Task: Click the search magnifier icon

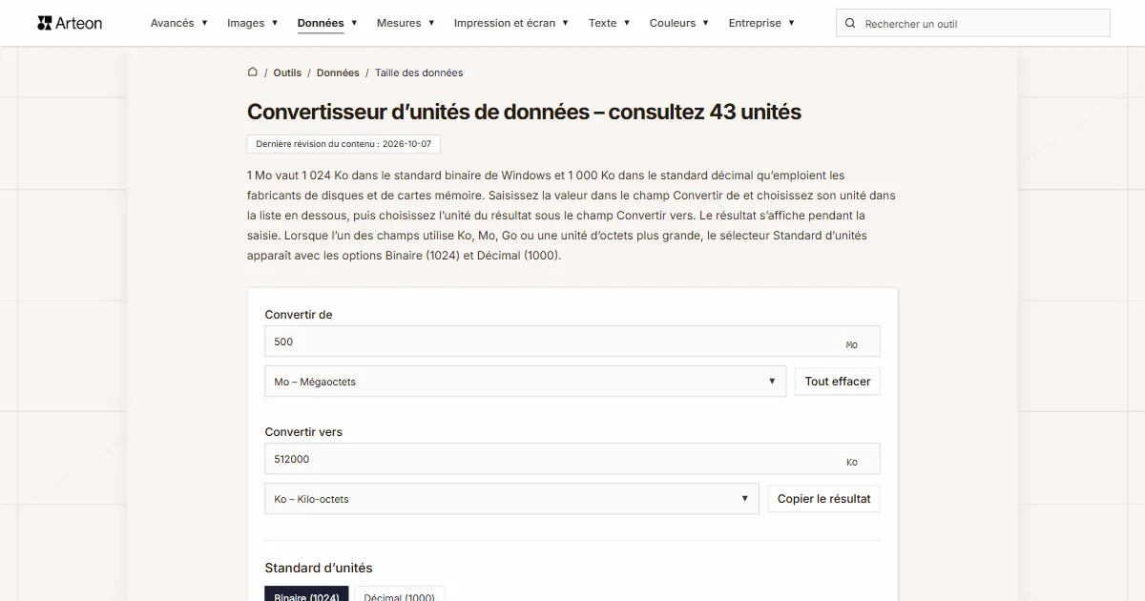Action: (851, 24)
